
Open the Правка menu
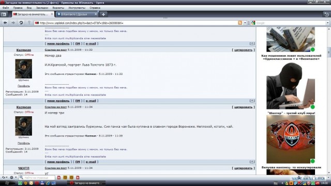coord(18,8)
